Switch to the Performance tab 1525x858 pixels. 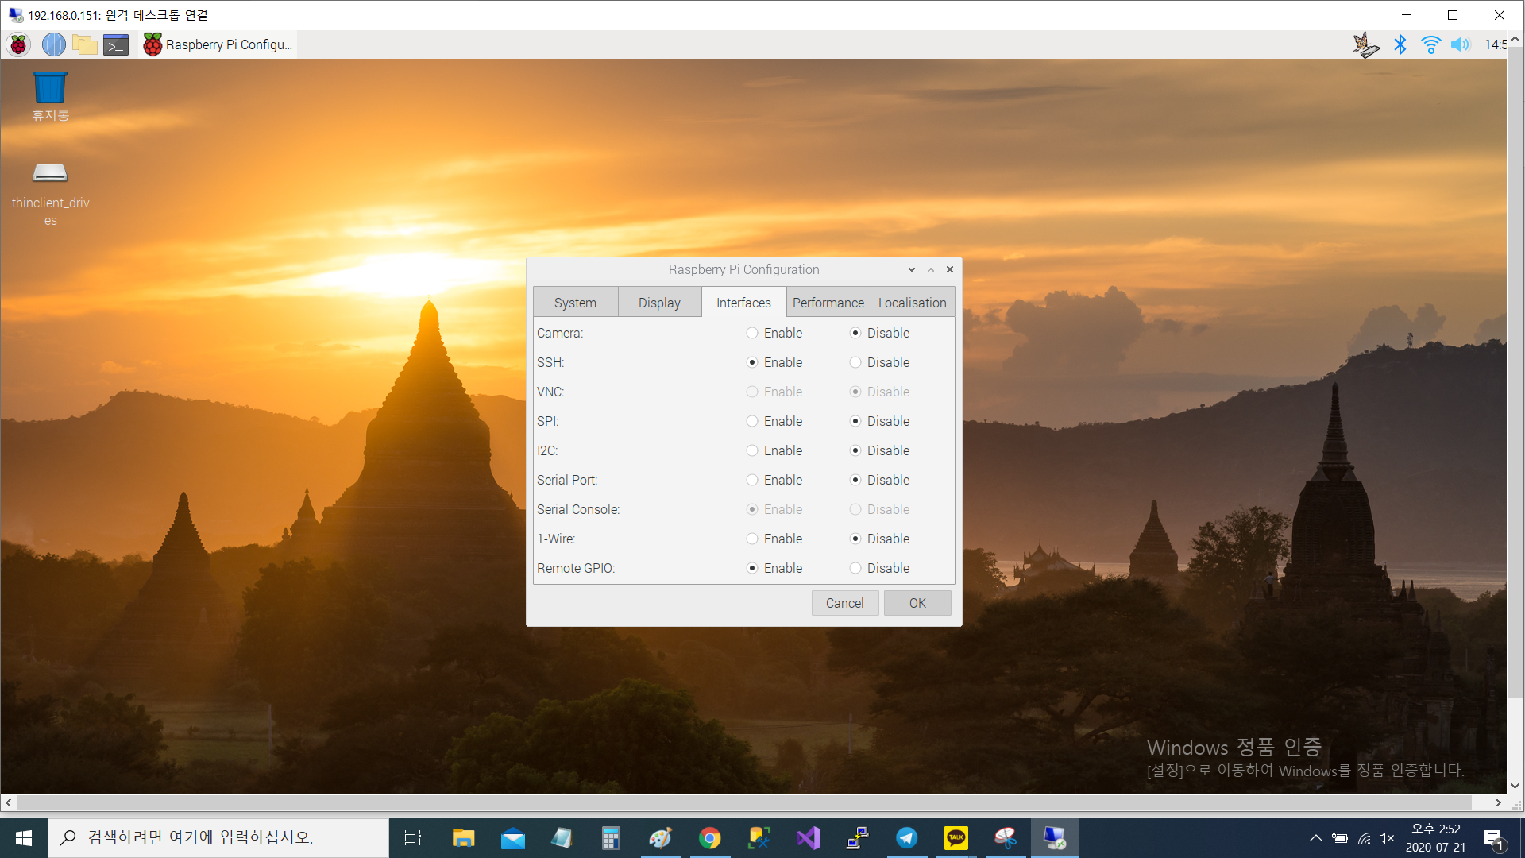coord(828,303)
